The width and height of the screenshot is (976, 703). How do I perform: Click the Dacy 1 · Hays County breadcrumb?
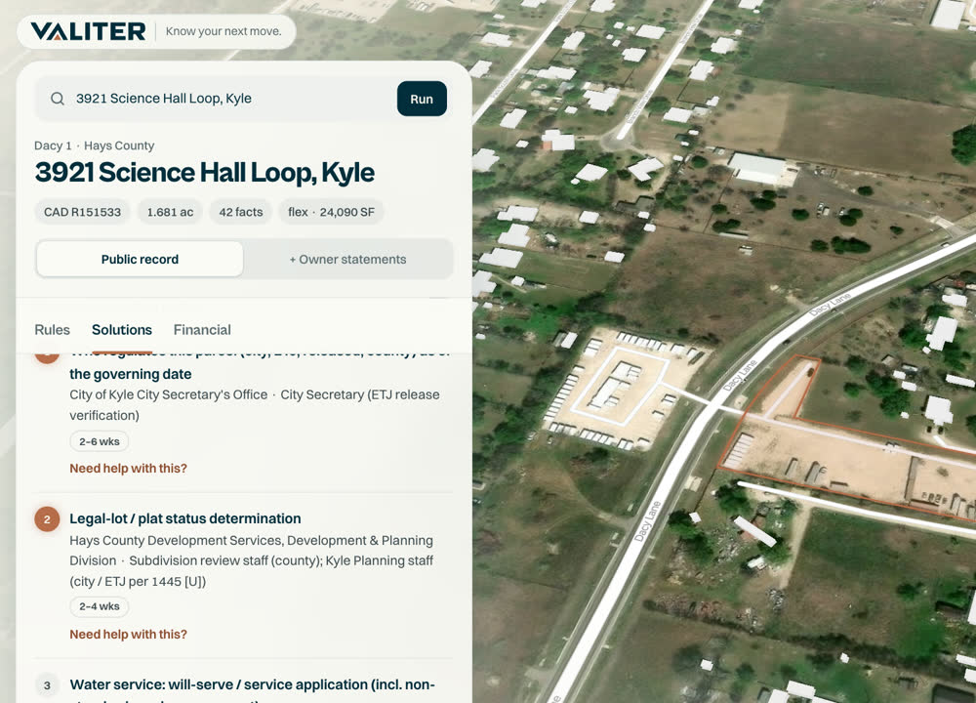pos(94,145)
